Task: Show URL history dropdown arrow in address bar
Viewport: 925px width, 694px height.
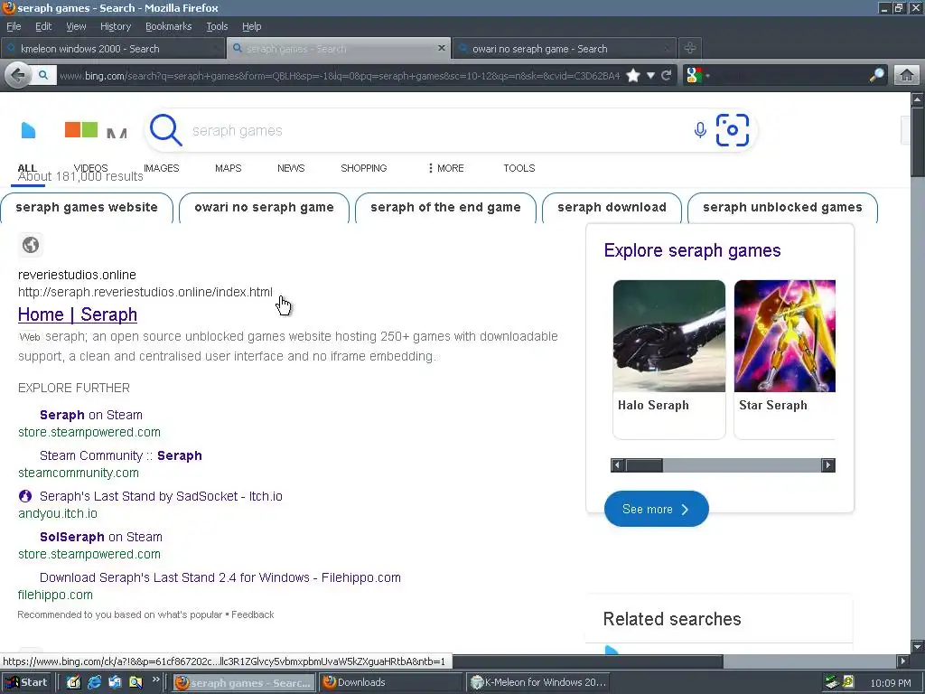Action: [x=650, y=76]
